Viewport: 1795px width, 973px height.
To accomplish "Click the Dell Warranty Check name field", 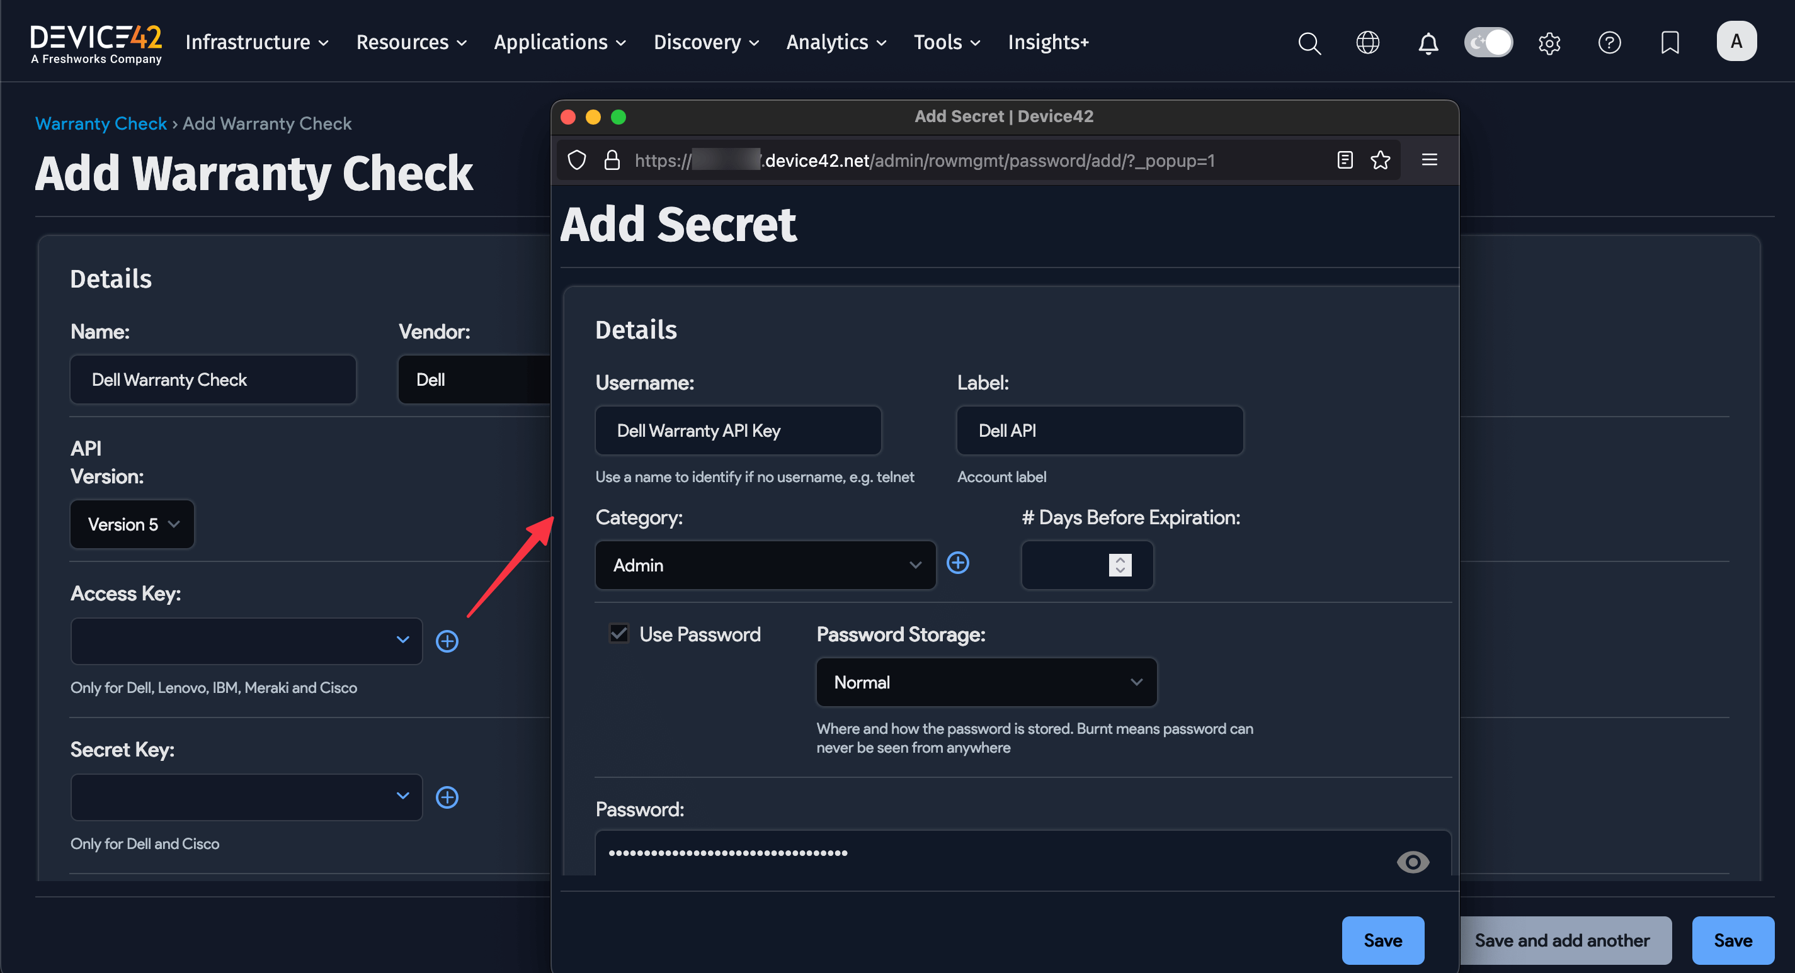I will pos(212,380).
